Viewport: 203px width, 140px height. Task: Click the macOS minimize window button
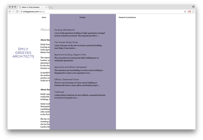pyautogui.click(x=12, y=7)
